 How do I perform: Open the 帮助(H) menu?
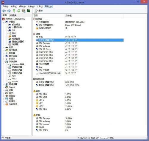[x=48, y=7]
